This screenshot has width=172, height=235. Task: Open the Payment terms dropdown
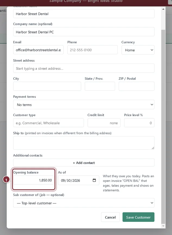click(x=84, y=105)
